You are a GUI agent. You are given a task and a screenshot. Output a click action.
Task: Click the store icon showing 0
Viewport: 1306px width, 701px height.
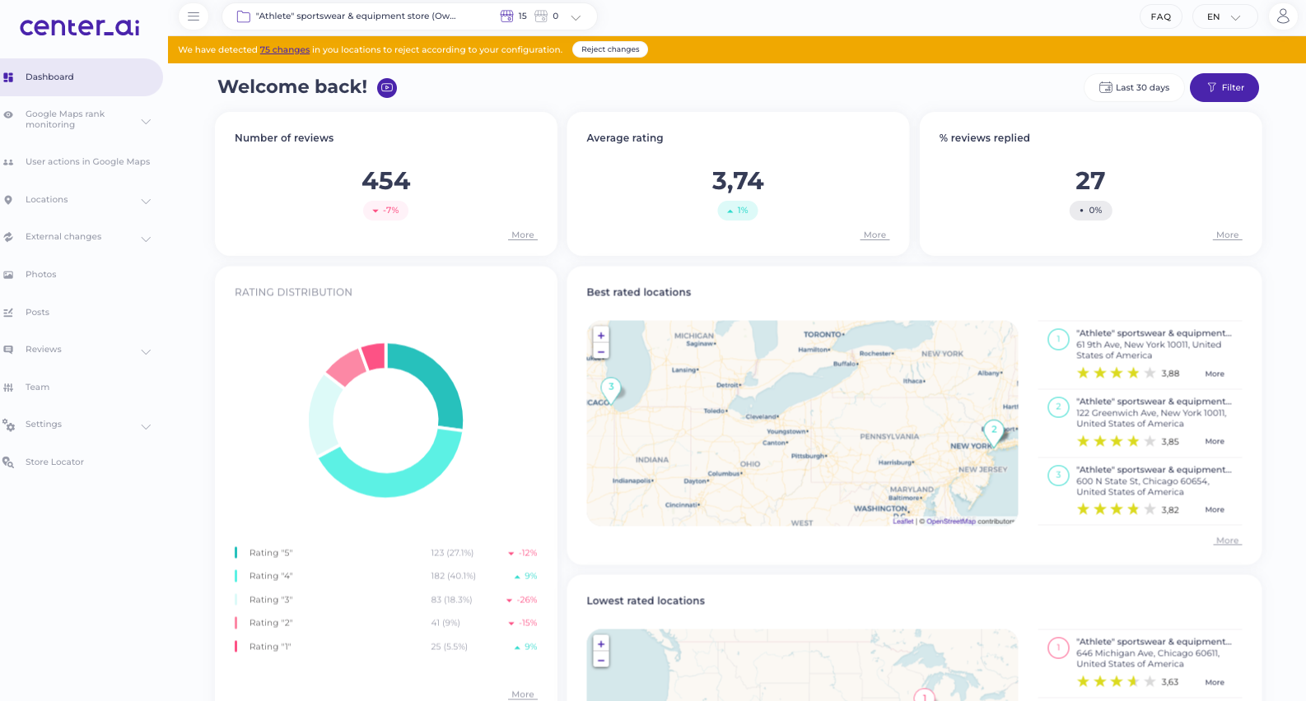coord(541,16)
